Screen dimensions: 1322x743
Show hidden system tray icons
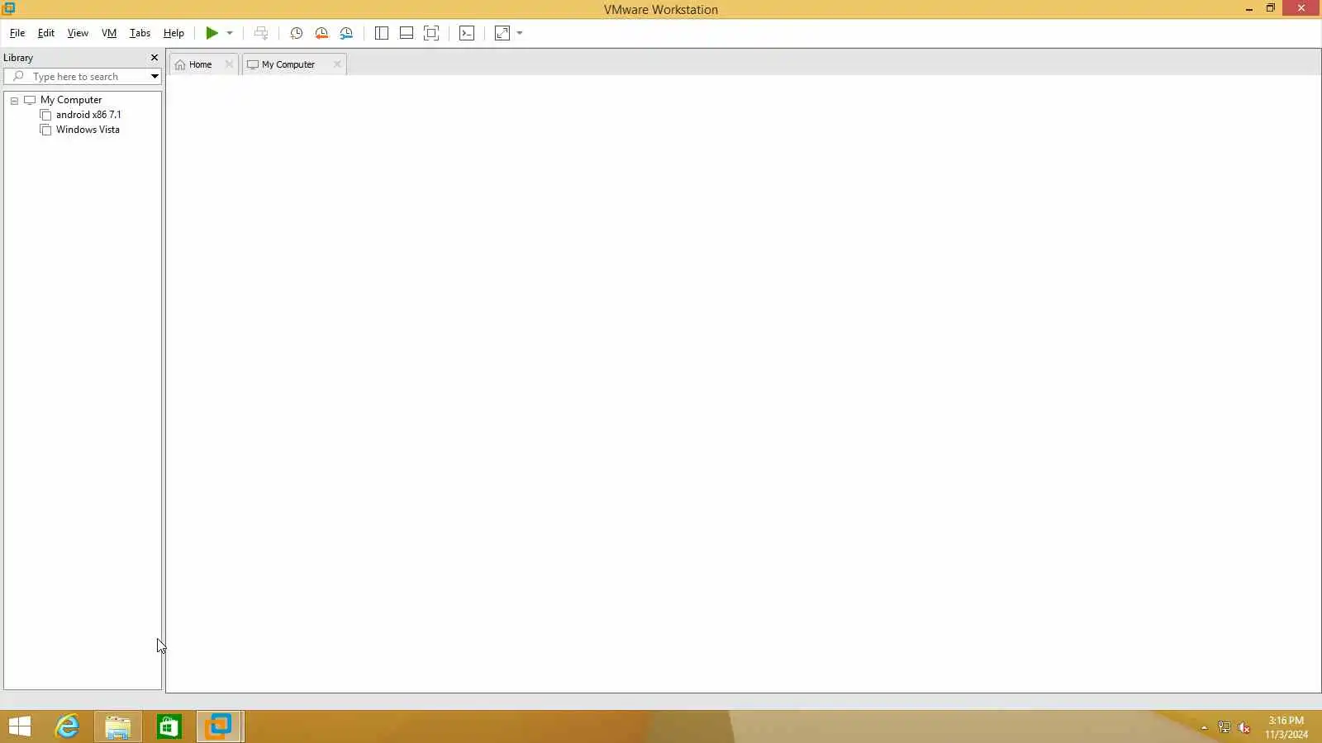1204,727
